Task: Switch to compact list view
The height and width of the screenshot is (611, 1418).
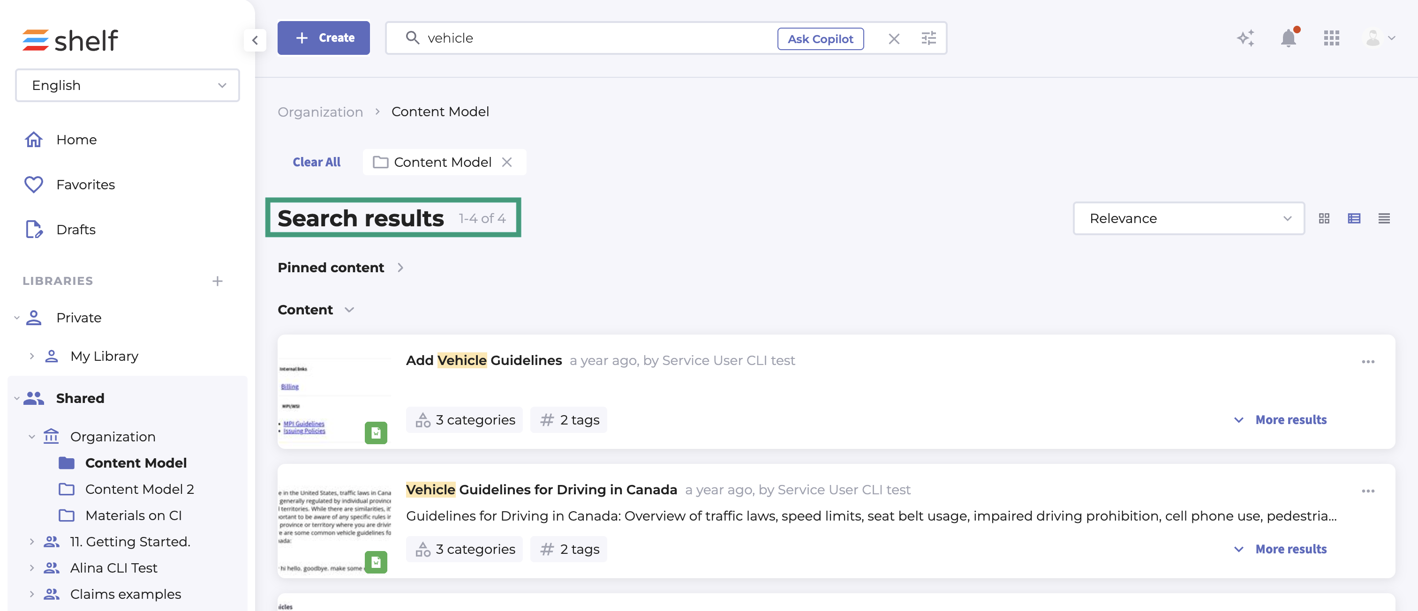Action: pyautogui.click(x=1383, y=219)
